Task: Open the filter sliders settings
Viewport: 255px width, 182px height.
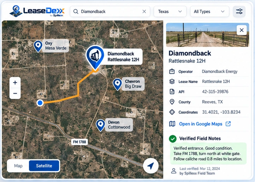Action: 239,12
